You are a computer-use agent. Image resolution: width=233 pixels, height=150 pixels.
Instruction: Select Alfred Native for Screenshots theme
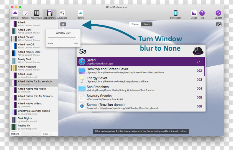pyautogui.click(x=34, y=83)
